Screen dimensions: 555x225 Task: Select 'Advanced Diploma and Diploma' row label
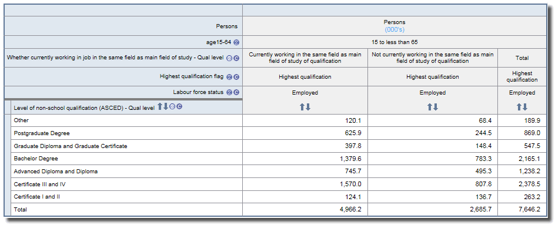56,171
